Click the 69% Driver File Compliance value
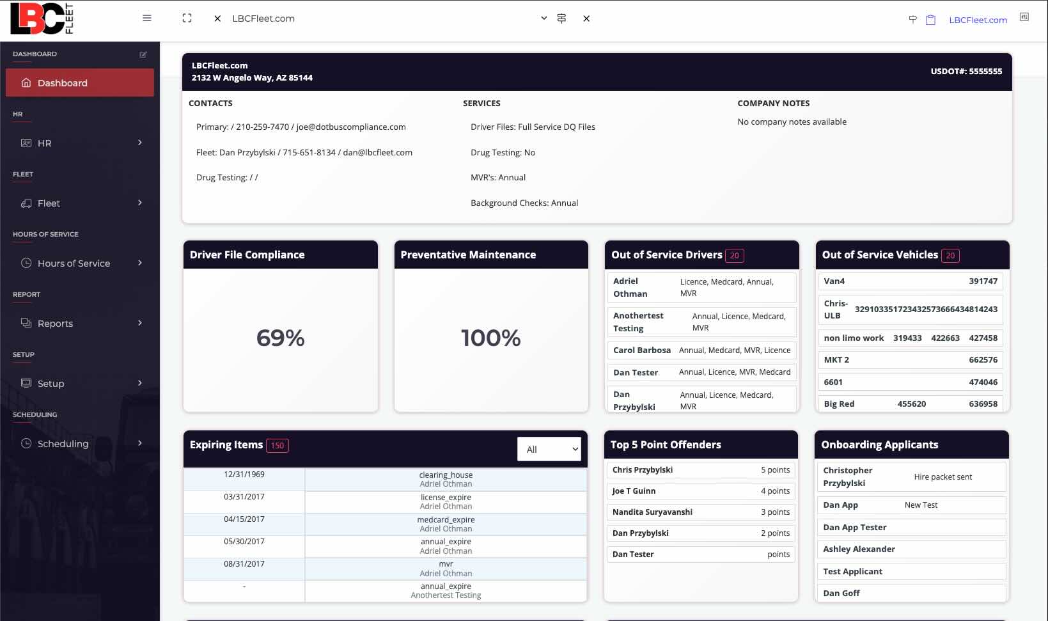 281,338
